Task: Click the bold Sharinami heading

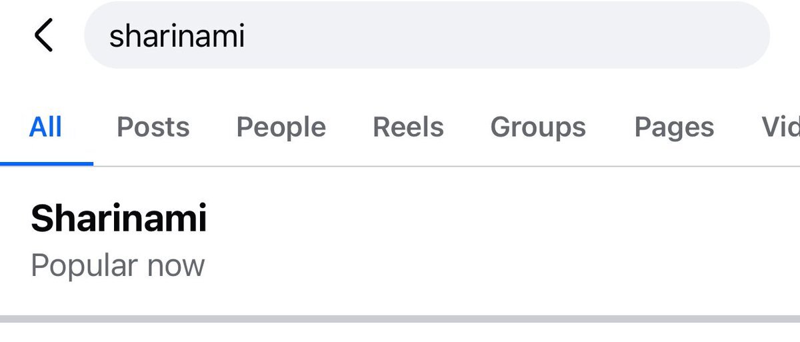Action: (119, 219)
